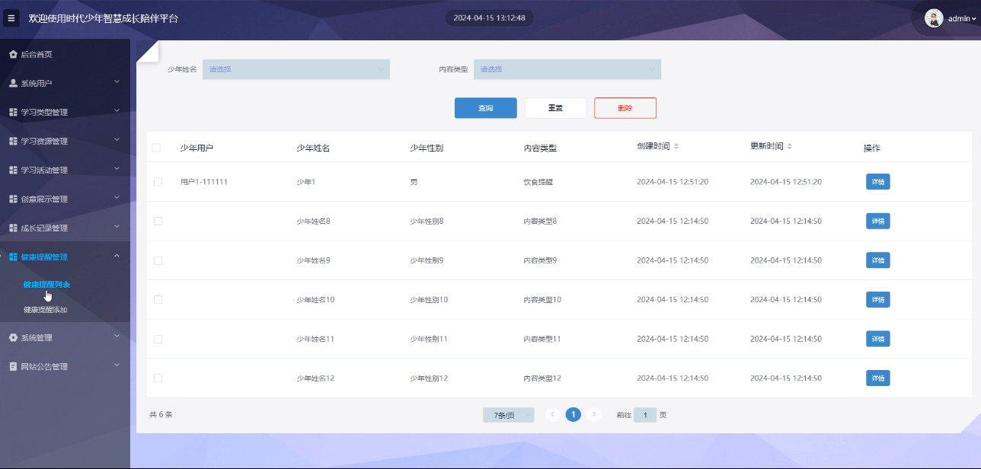Select the row for 少年姓名9

point(158,260)
